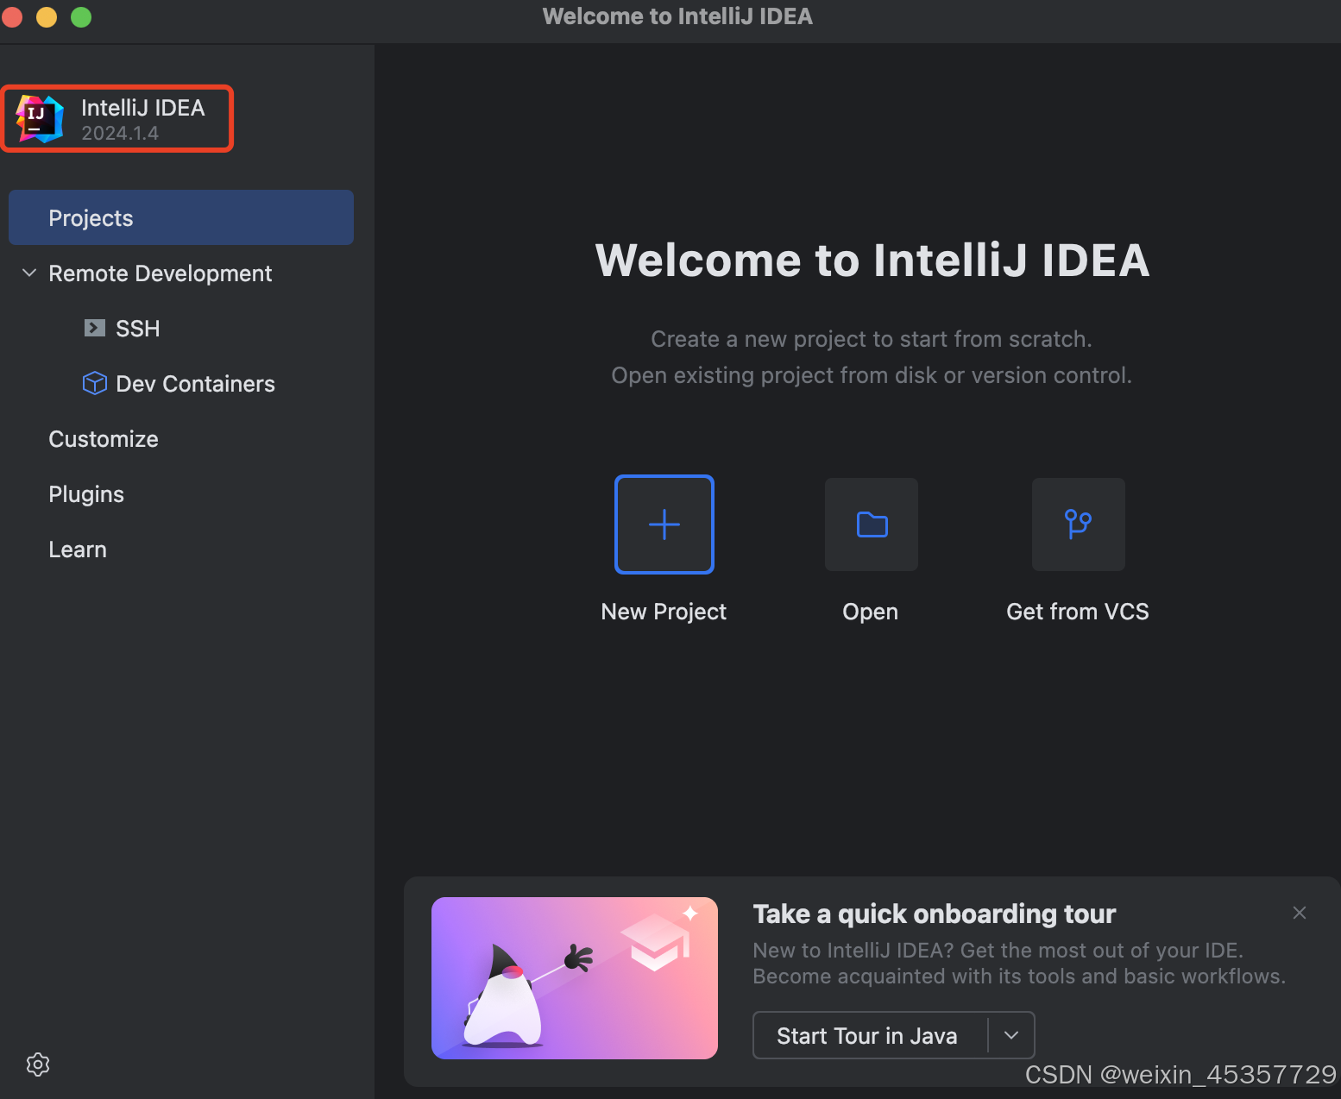Click the yellow macOS minimize button
This screenshot has width=1341, height=1099.
click(47, 17)
